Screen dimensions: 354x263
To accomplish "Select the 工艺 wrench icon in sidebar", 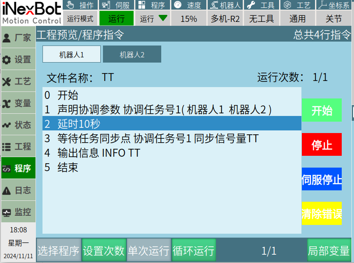I will pos(7,81).
